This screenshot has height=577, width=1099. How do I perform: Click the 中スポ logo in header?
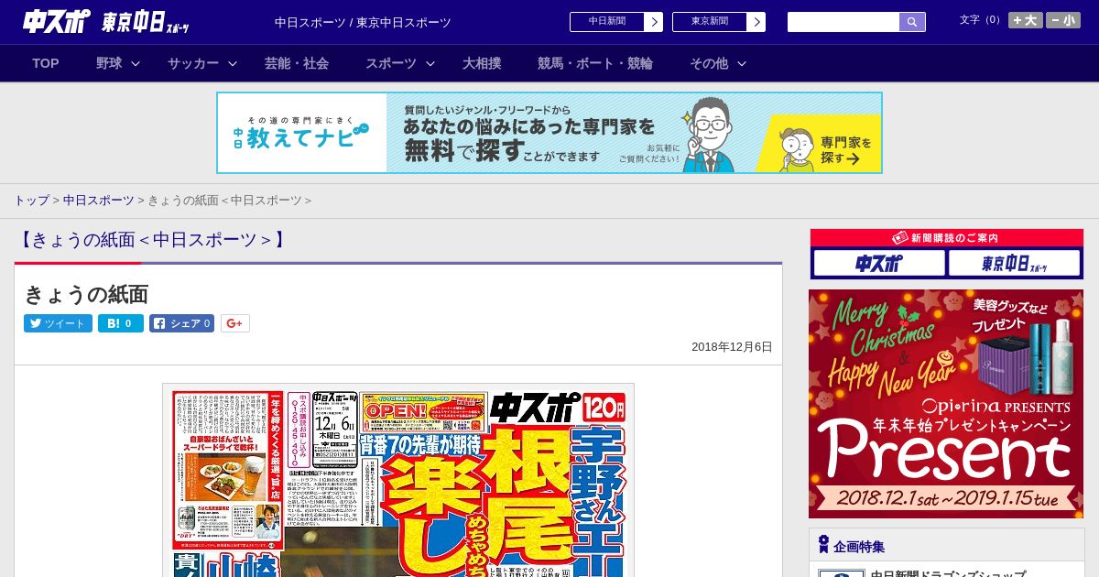click(x=56, y=21)
